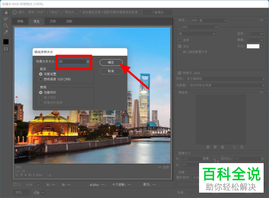Click the desired file size input field
Viewport: 269px width, 198px height.
(72, 62)
